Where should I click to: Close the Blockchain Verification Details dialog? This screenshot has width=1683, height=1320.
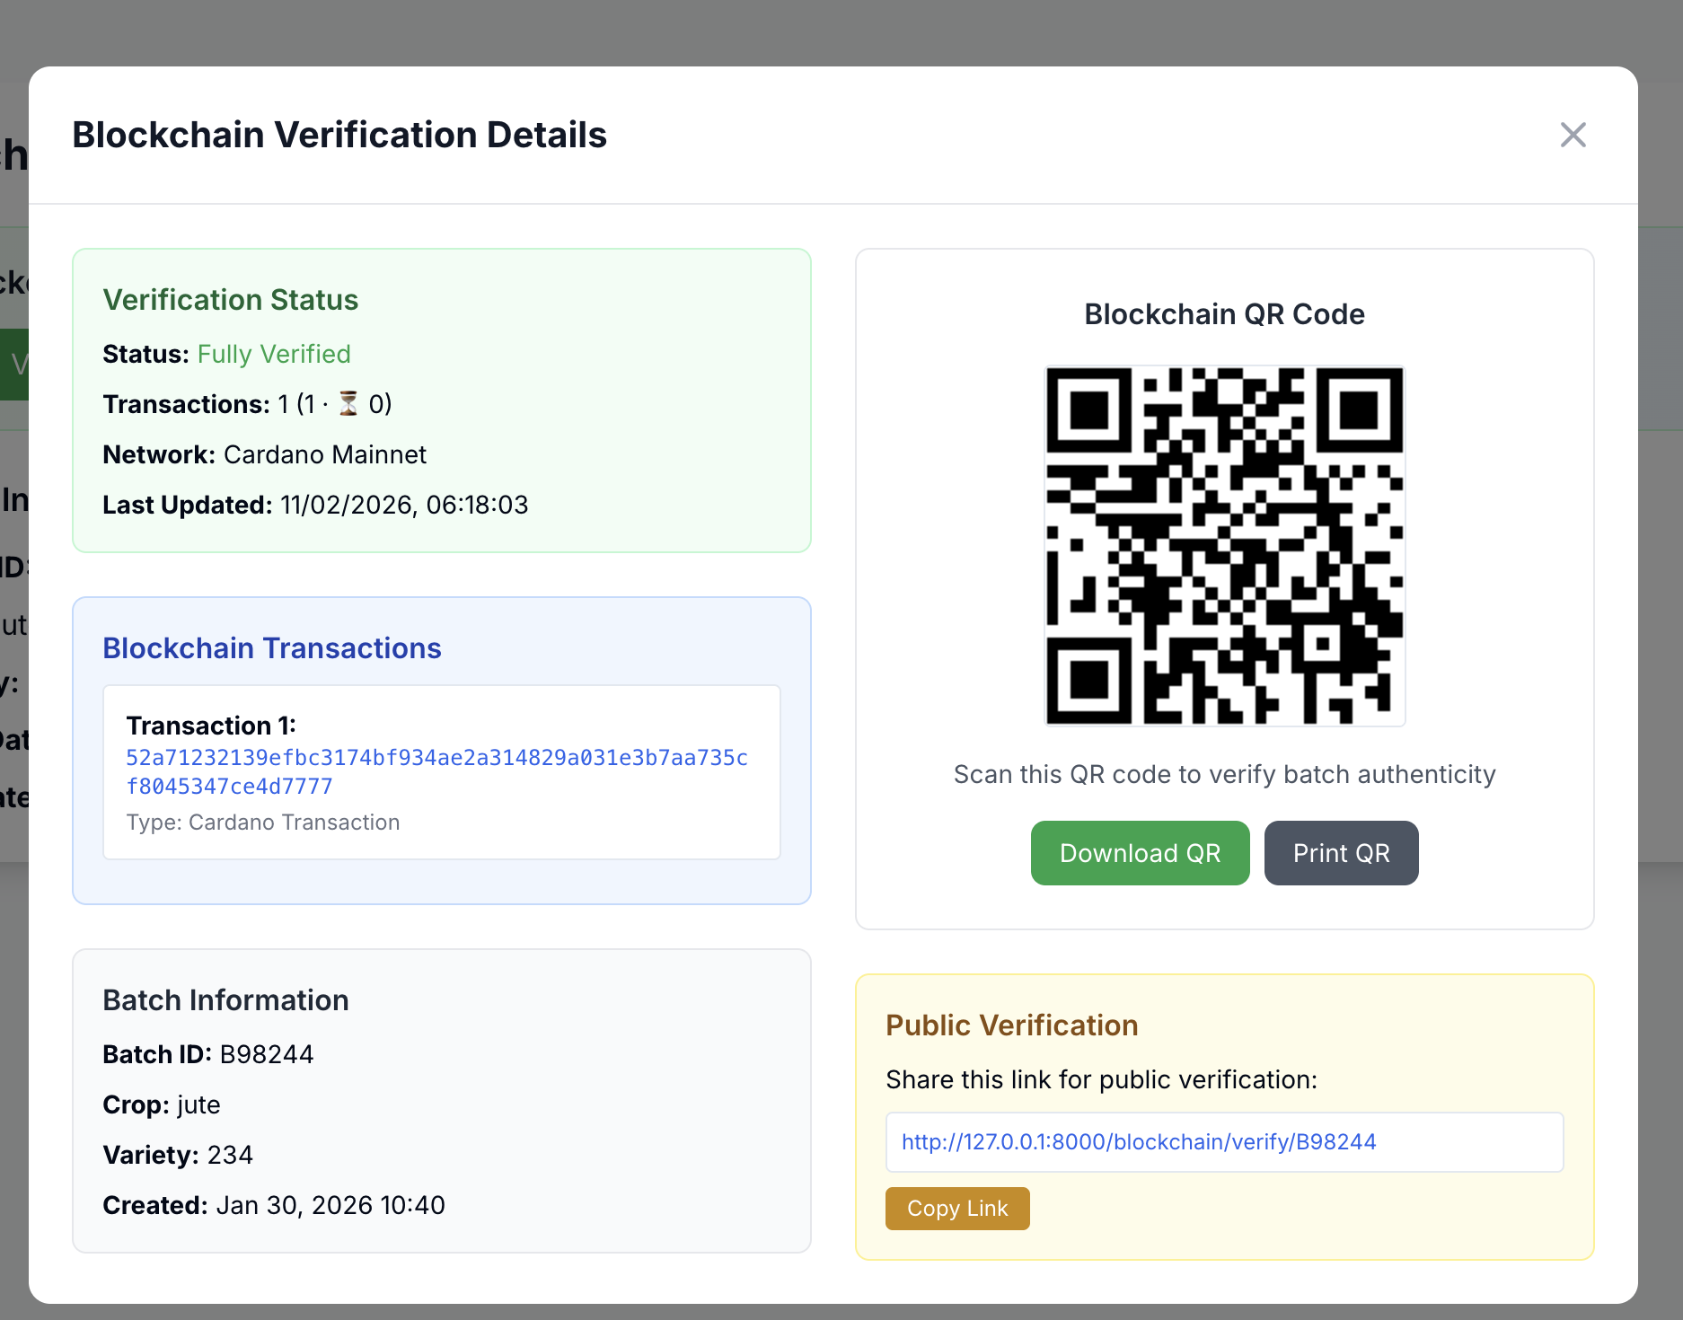coord(1573,135)
